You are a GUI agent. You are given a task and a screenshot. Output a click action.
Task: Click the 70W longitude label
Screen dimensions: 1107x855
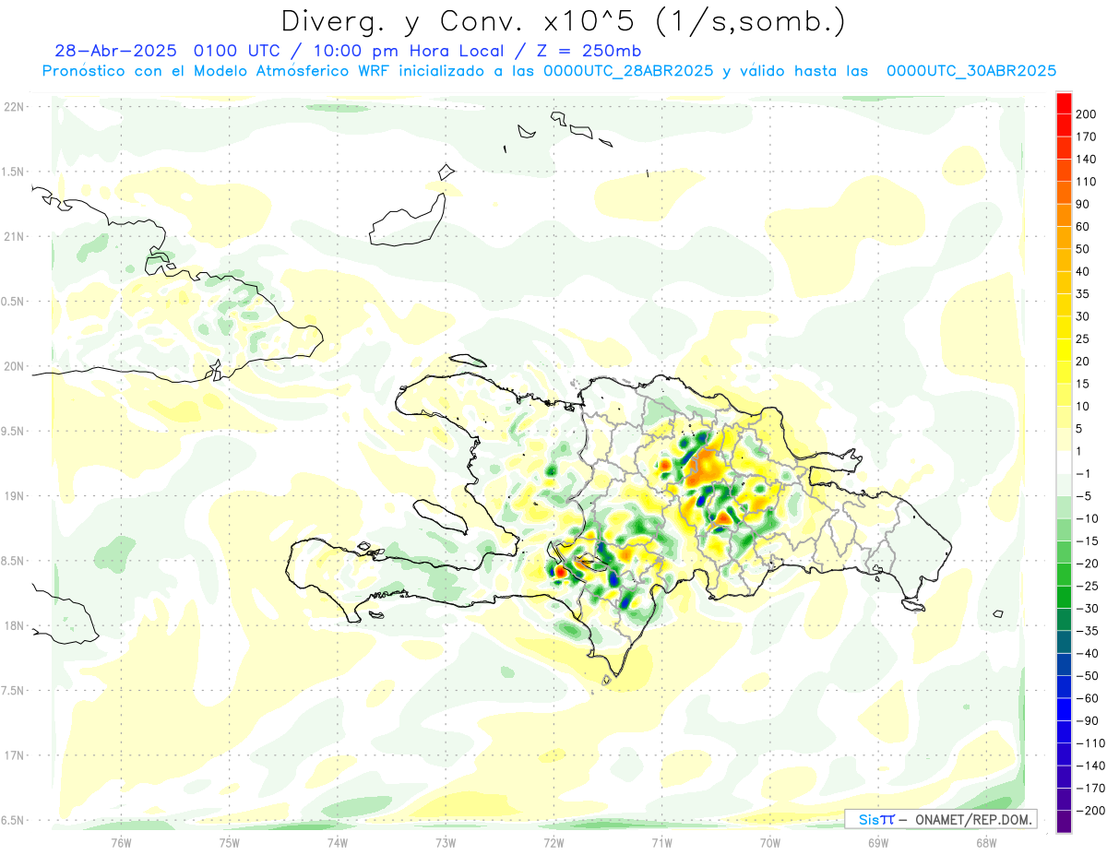[x=769, y=842]
